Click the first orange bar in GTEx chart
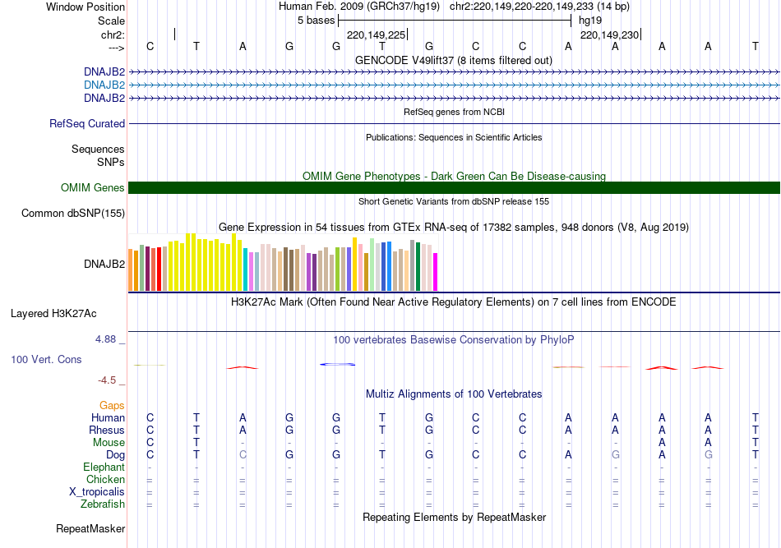This screenshot has width=781, height=548. [131, 269]
